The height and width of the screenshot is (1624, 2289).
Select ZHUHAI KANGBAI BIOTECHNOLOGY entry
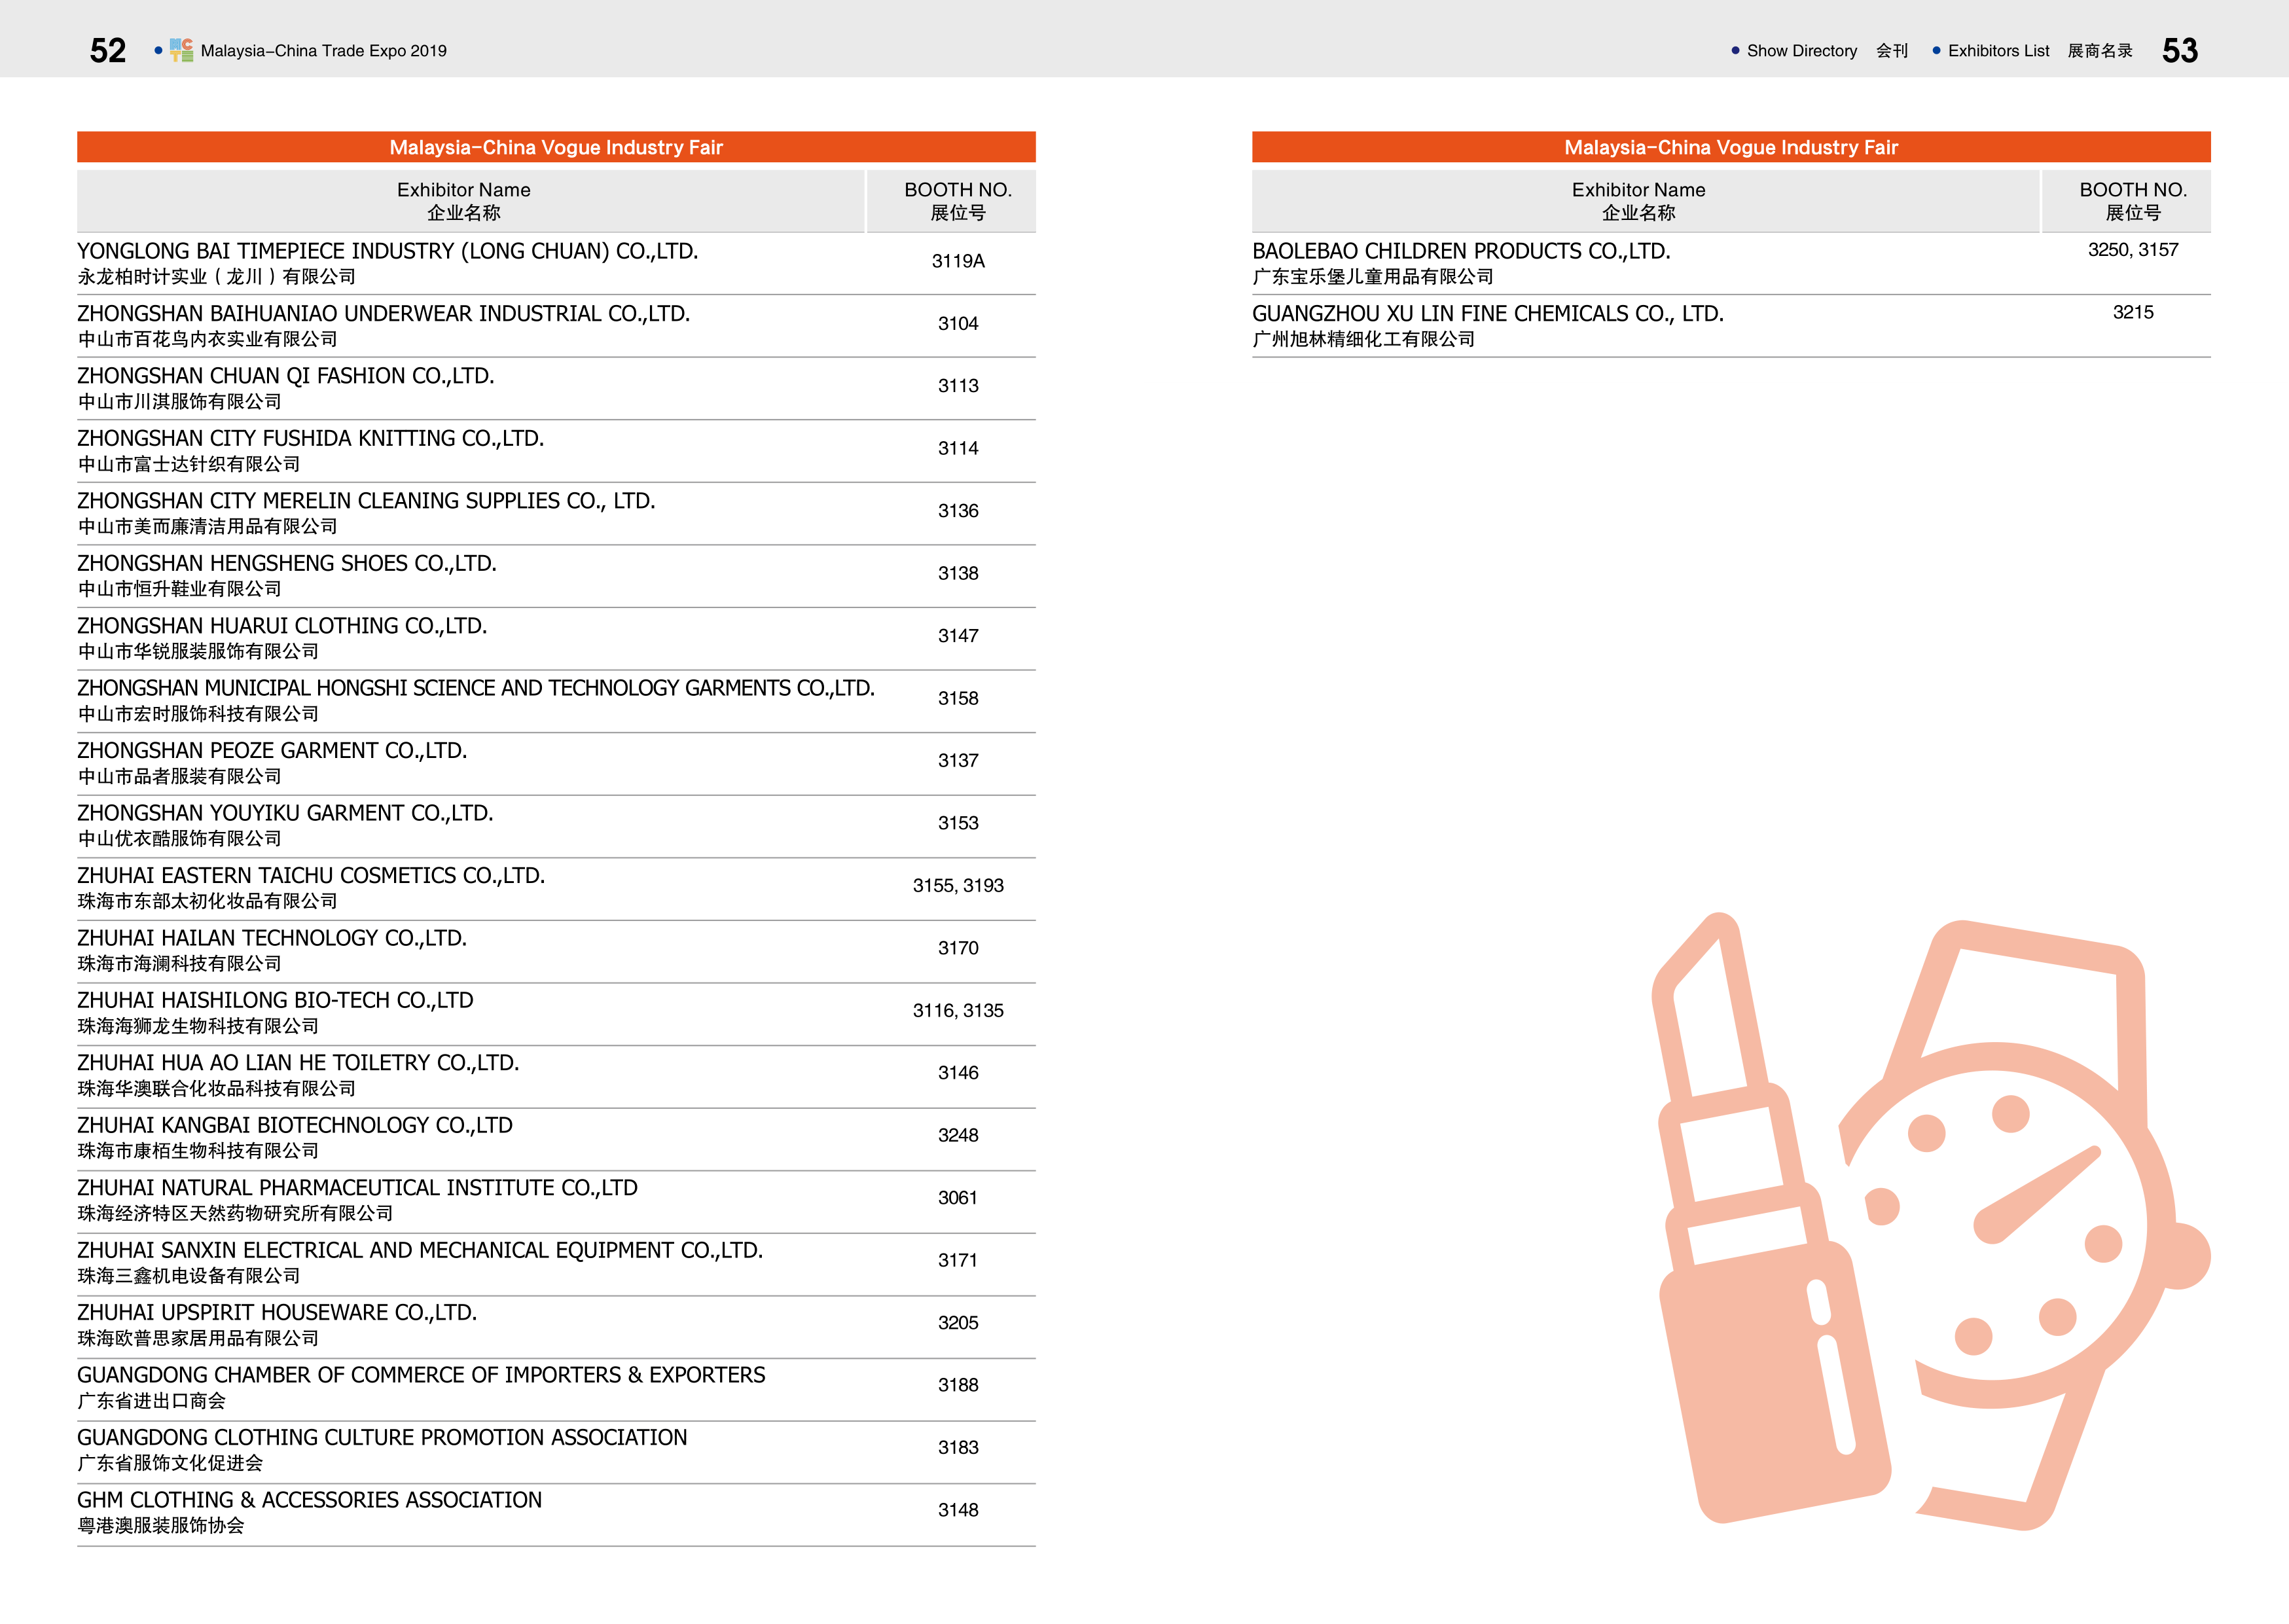click(296, 1138)
